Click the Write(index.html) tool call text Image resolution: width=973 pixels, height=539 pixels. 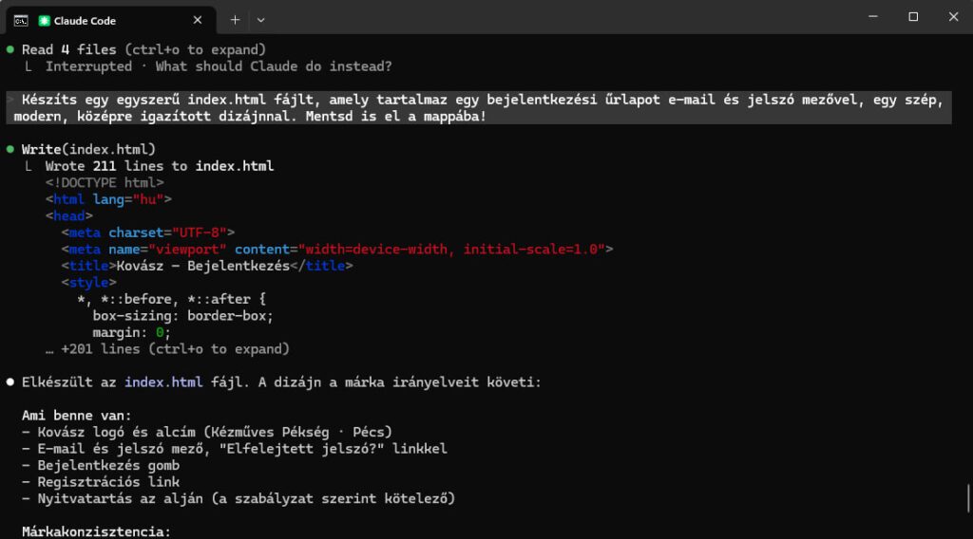[88, 150]
